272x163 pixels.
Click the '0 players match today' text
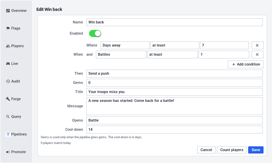[x=56, y=143]
